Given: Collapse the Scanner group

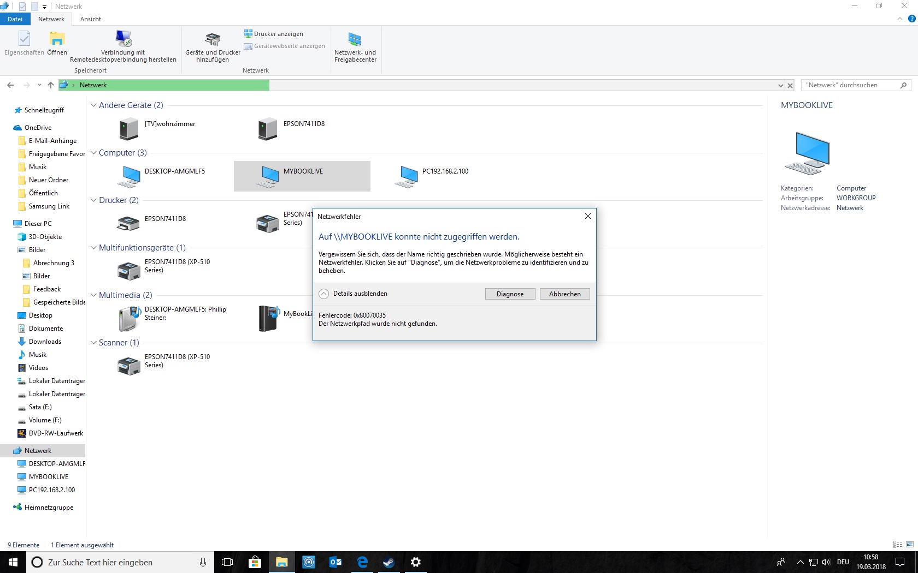Looking at the screenshot, I should click(93, 343).
